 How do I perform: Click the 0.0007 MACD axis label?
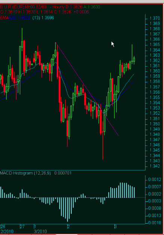(155, 187)
